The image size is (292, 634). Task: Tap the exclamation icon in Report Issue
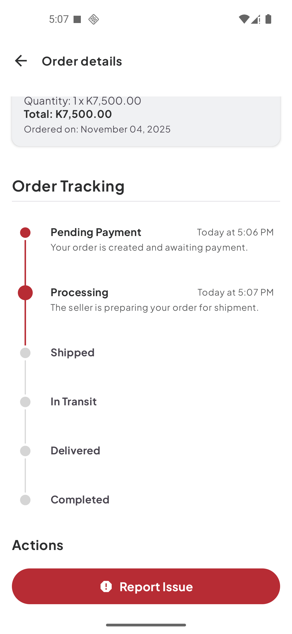pos(106,586)
